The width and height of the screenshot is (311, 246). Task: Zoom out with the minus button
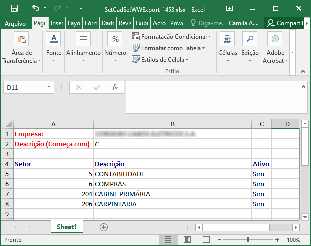pyautogui.click(x=220, y=240)
